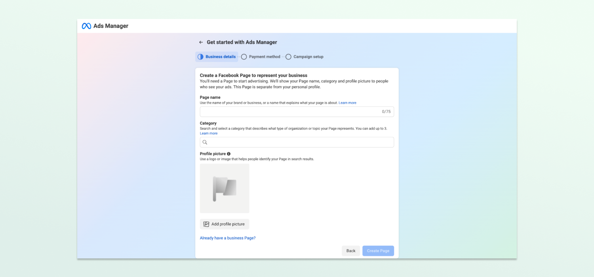The width and height of the screenshot is (594, 277).
Task: Click the Ads Manager title text
Action: 111,26
